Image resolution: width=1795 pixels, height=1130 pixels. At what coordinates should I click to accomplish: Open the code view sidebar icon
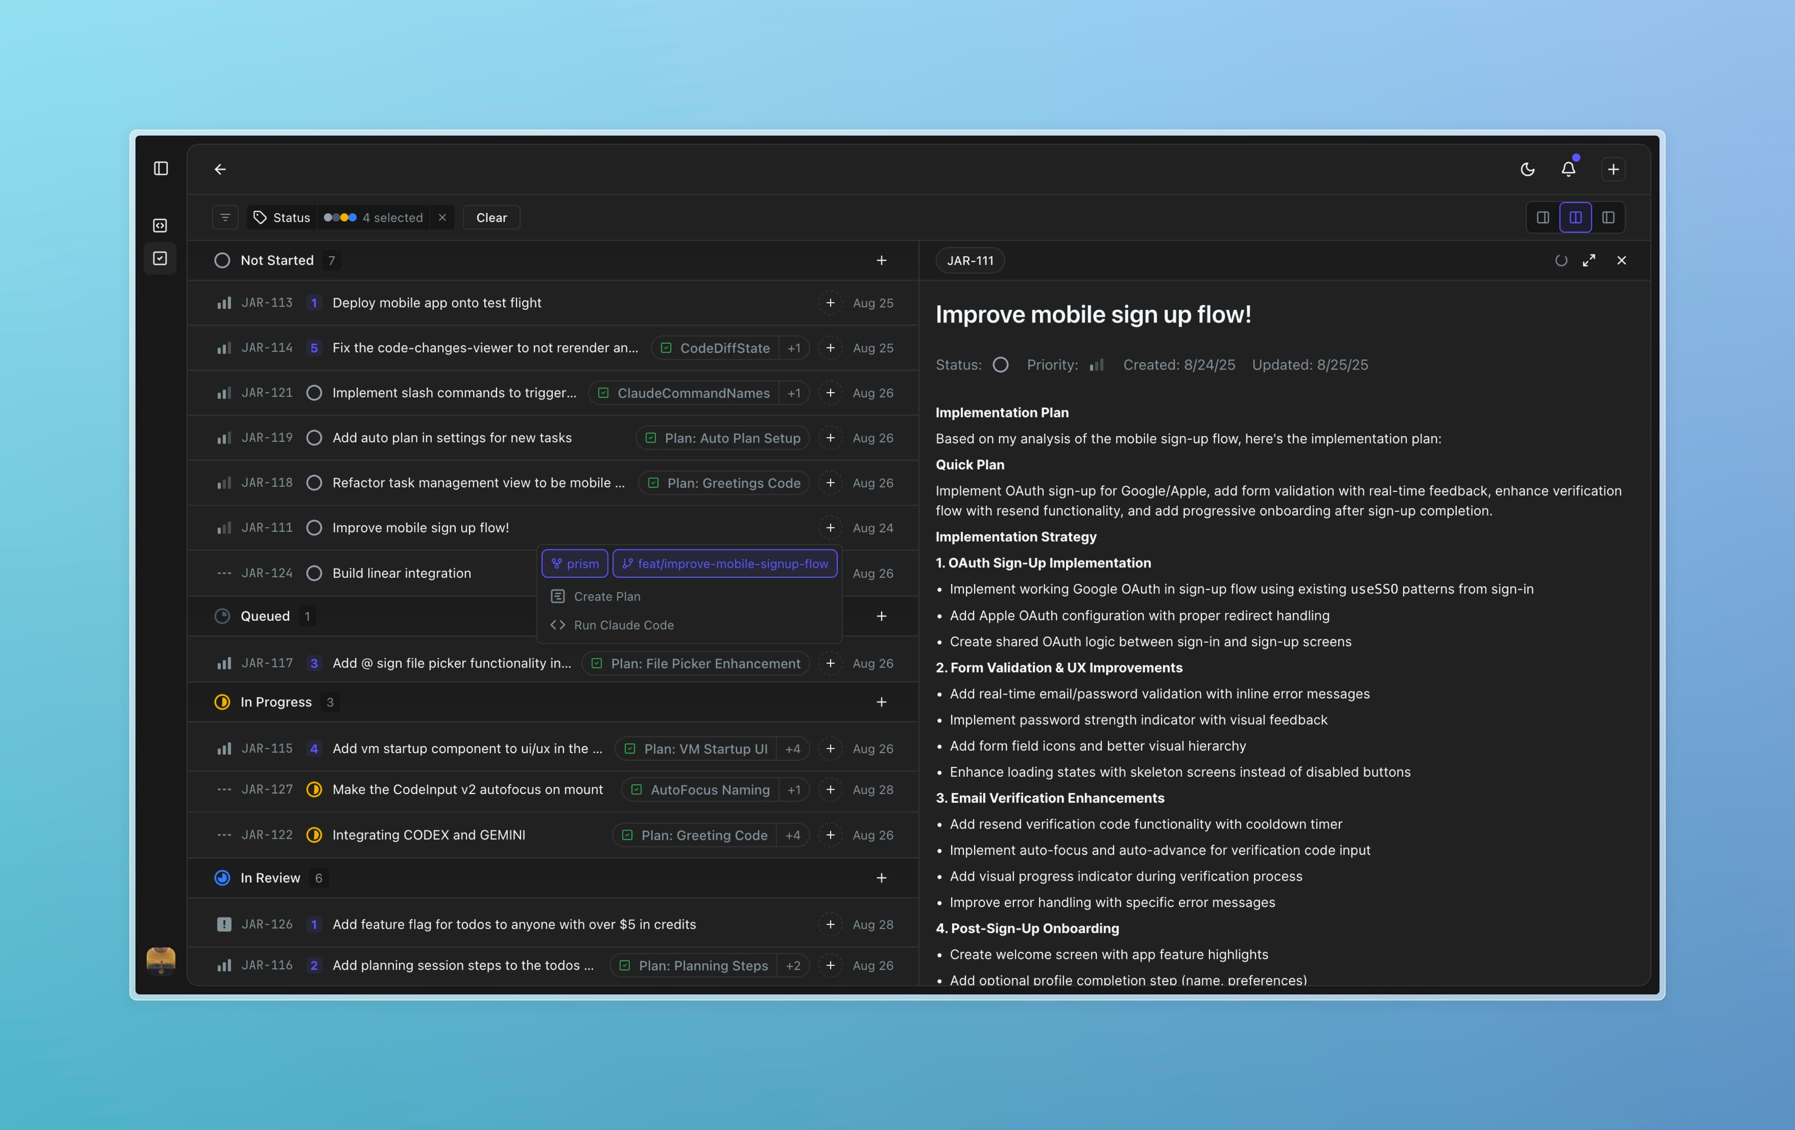click(160, 225)
